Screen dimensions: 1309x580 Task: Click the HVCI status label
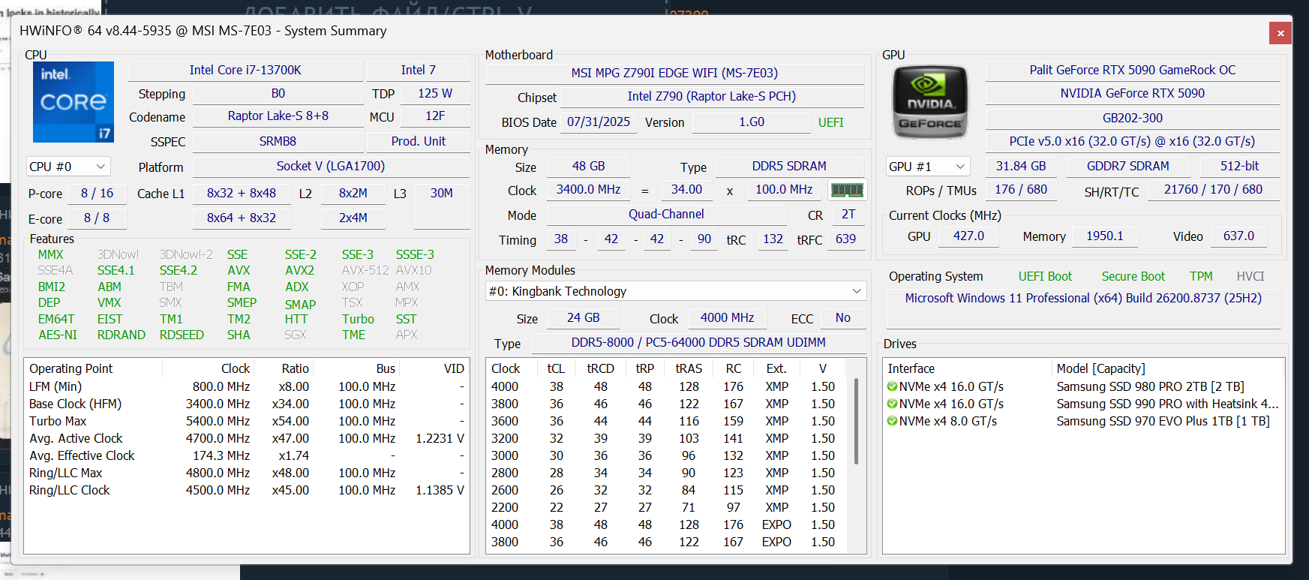click(1250, 277)
